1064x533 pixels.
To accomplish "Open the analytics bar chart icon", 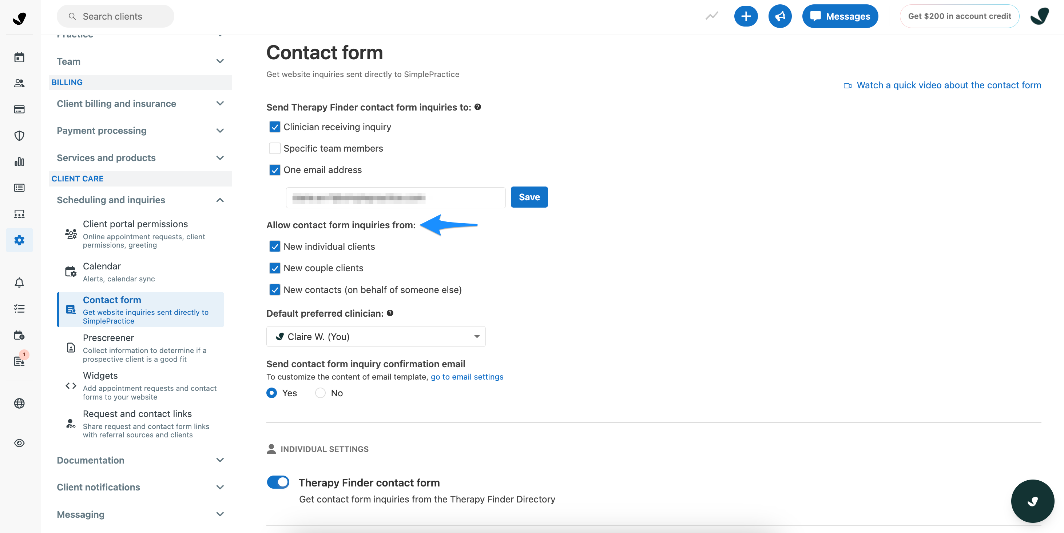I will tap(19, 162).
